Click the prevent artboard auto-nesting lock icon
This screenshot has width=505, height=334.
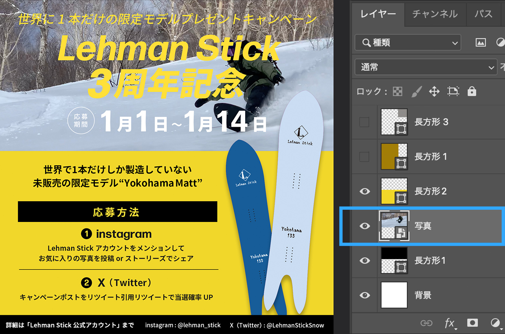(x=453, y=91)
